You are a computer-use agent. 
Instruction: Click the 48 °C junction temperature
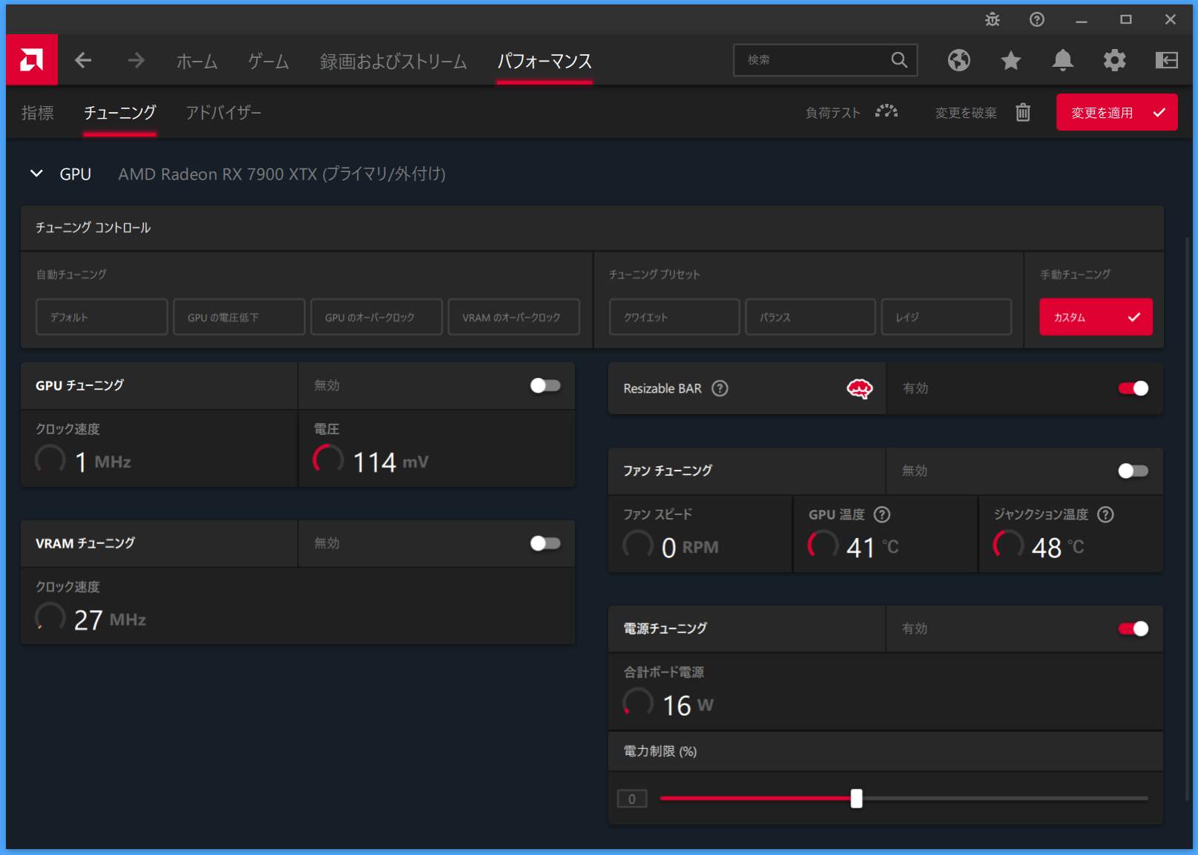tap(1058, 548)
